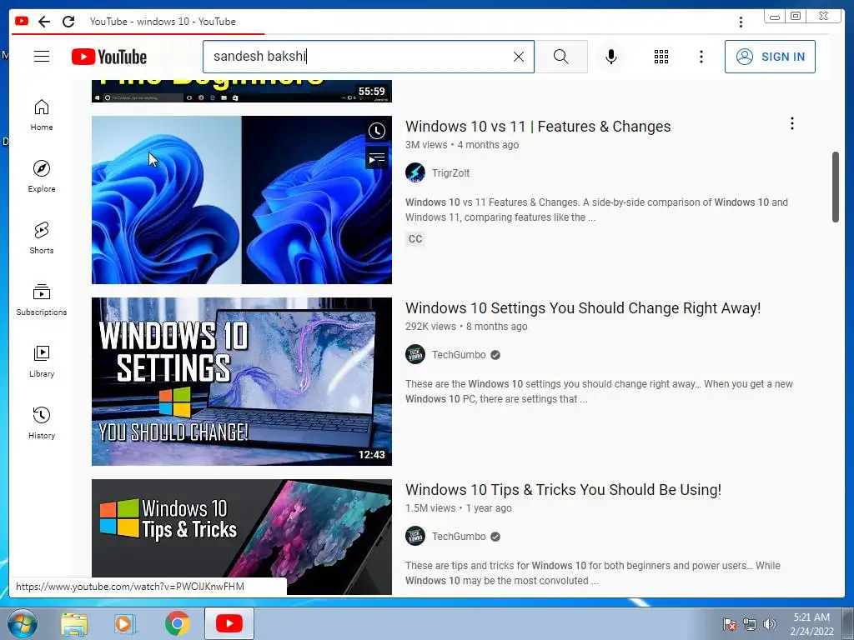Open the YouTube apps grid

tap(661, 57)
